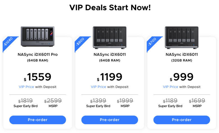Click the iDX6011 64GB RAM product image
This screenshot has width=219, height=133.
[x=109, y=37]
